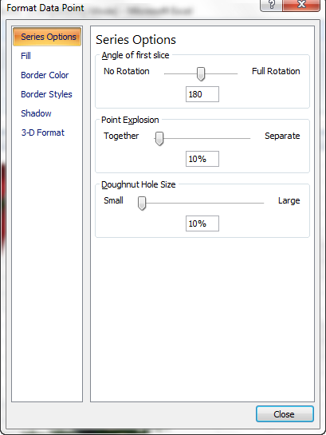Viewport: 326px width, 435px height.
Task: Click doughnut slider track toward Large
Action: pos(205,203)
